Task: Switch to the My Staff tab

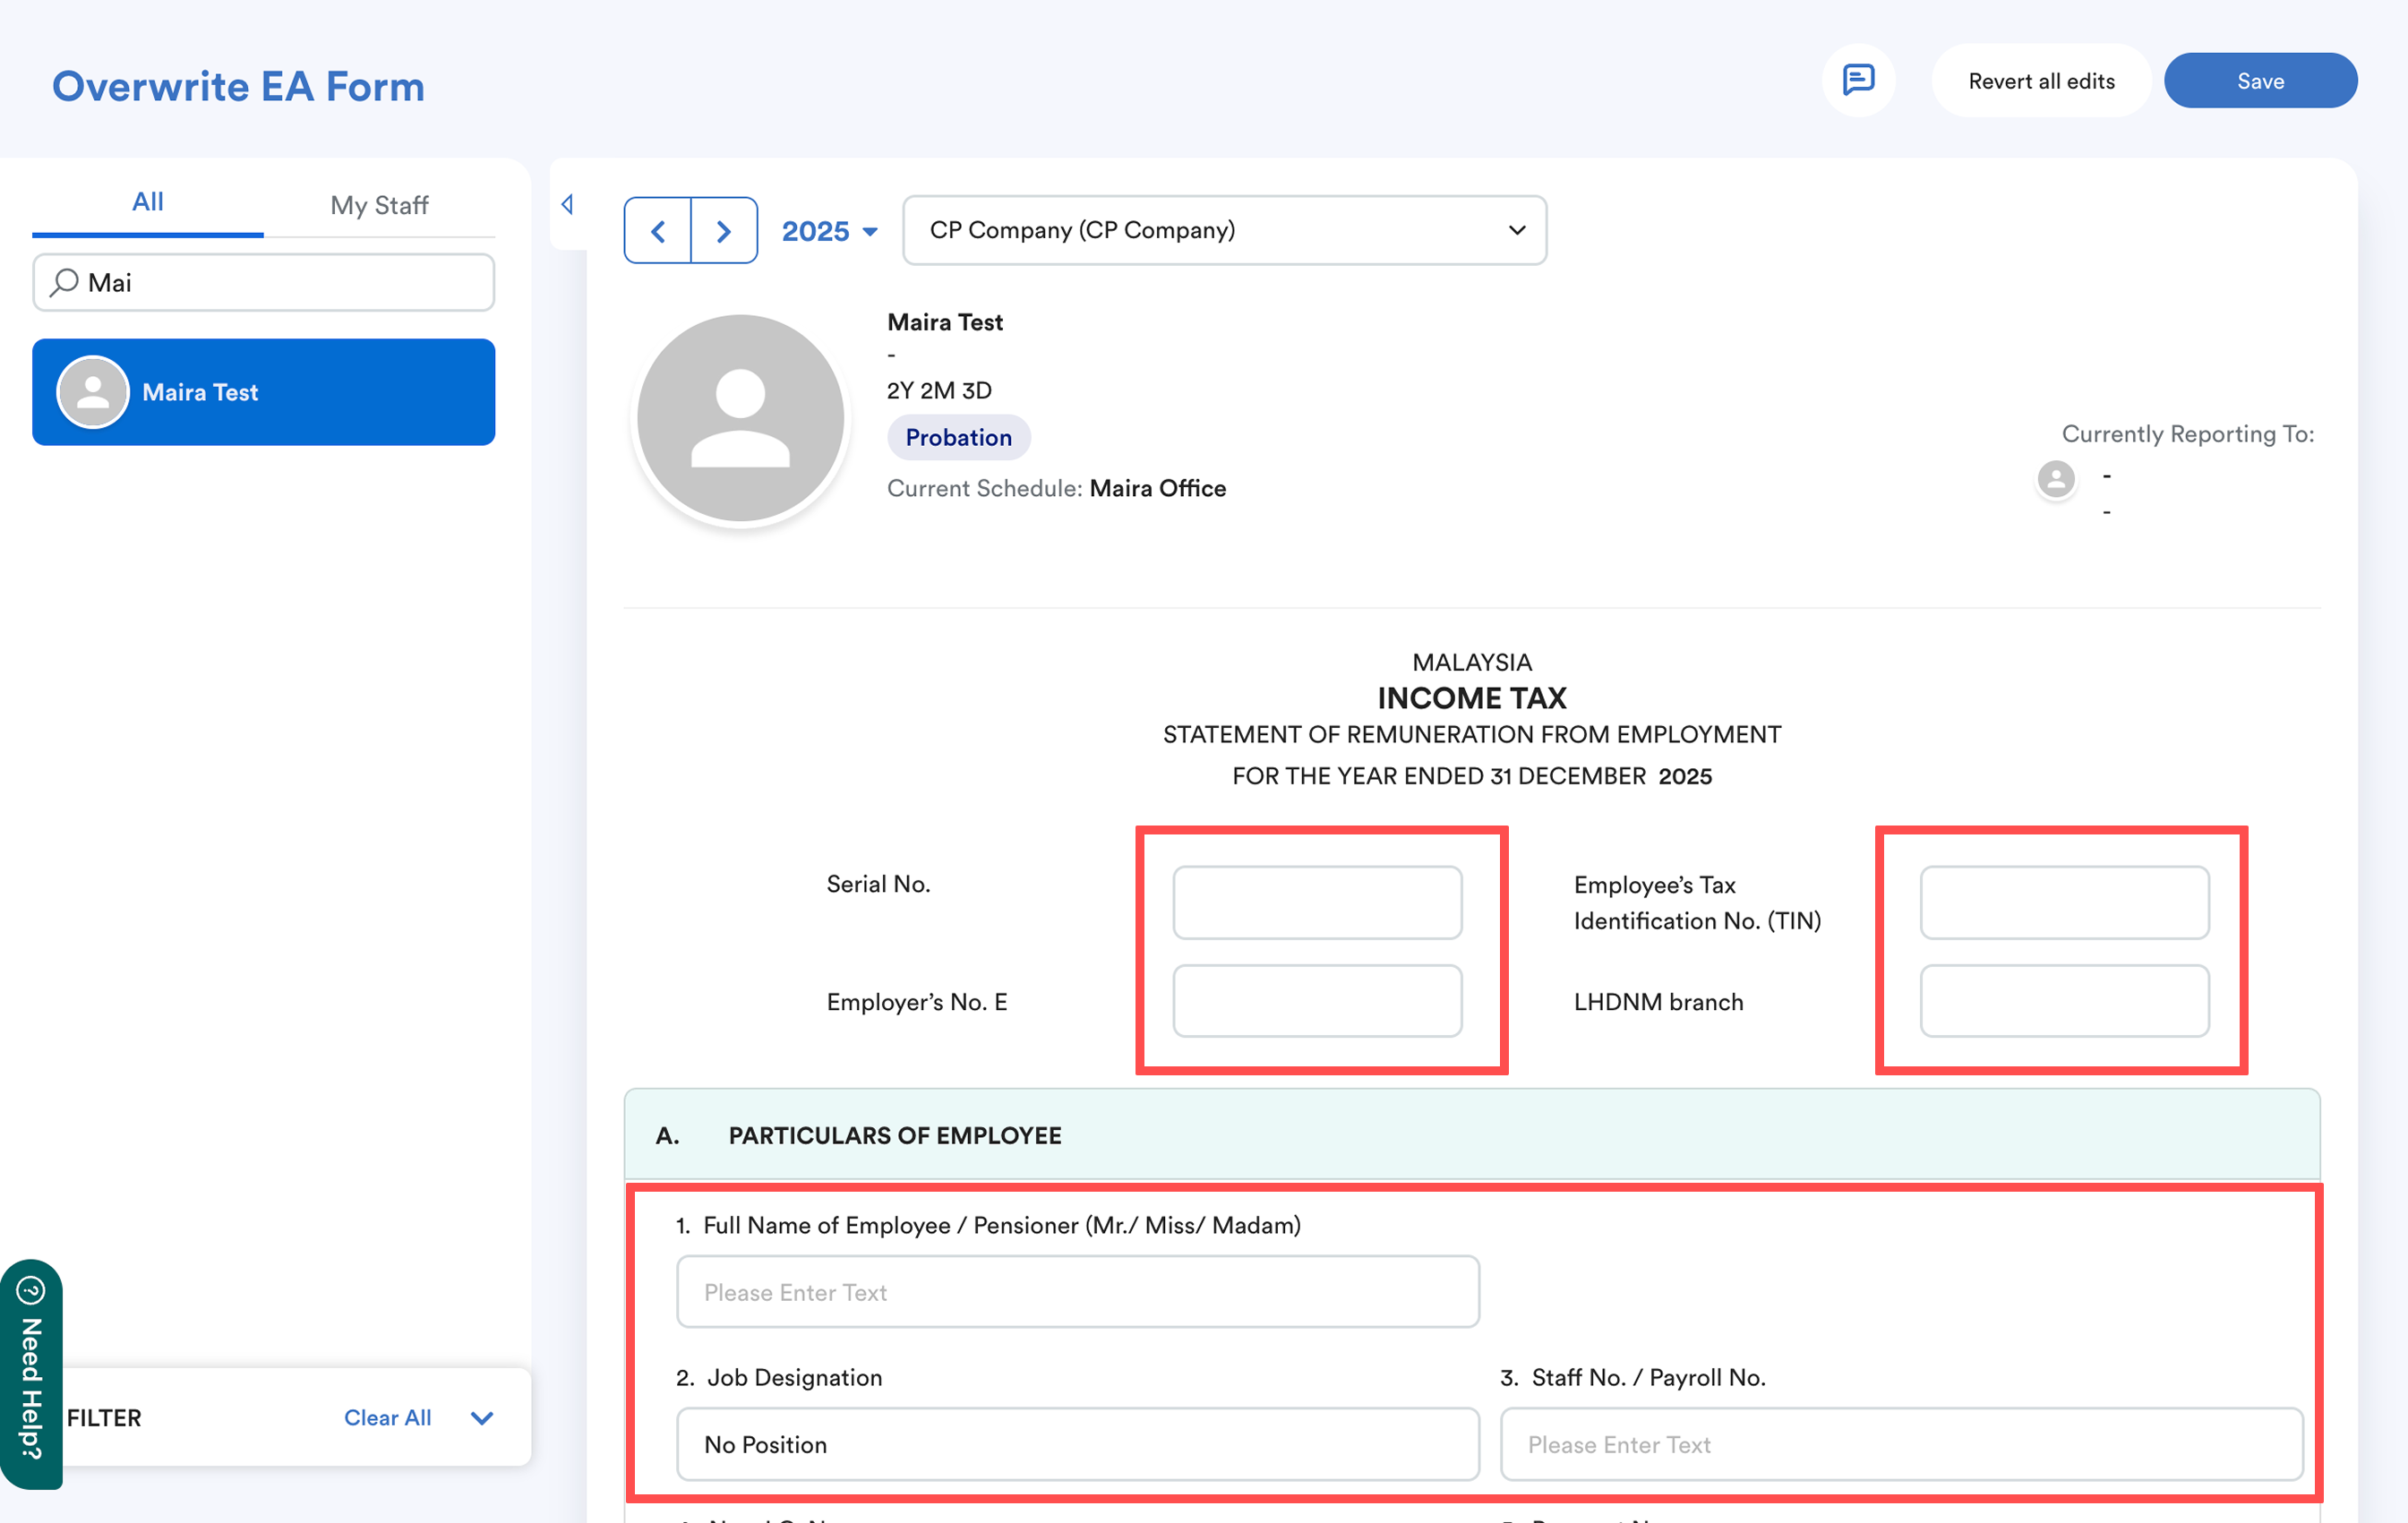Action: [379, 205]
